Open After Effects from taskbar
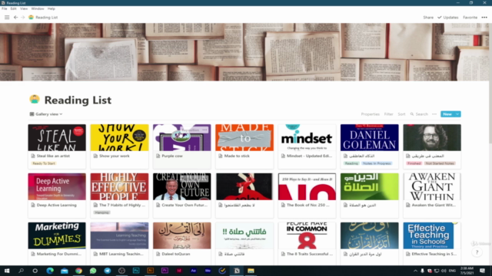Screen dimensions: 492x276 pyautogui.click(x=193, y=271)
